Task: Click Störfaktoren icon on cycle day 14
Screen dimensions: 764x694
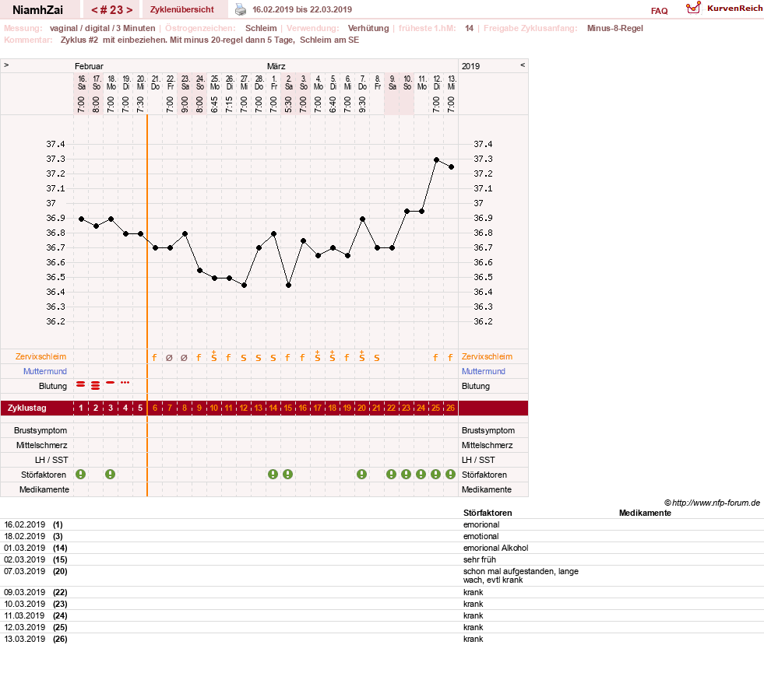Action: (273, 474)
